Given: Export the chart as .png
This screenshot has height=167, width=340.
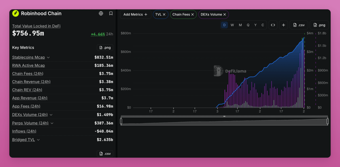Looking at the screenshot, I should pos(319,25).
